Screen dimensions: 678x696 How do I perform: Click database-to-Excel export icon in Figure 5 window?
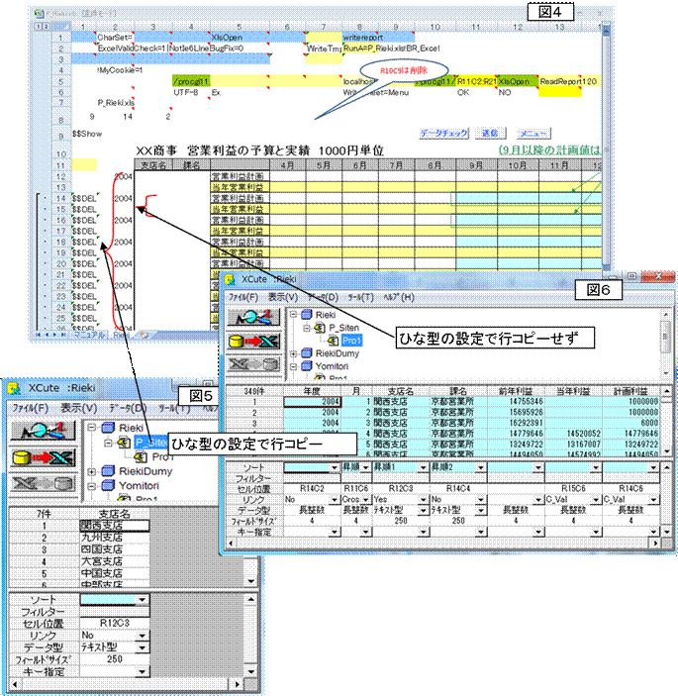tap(43, 457)
